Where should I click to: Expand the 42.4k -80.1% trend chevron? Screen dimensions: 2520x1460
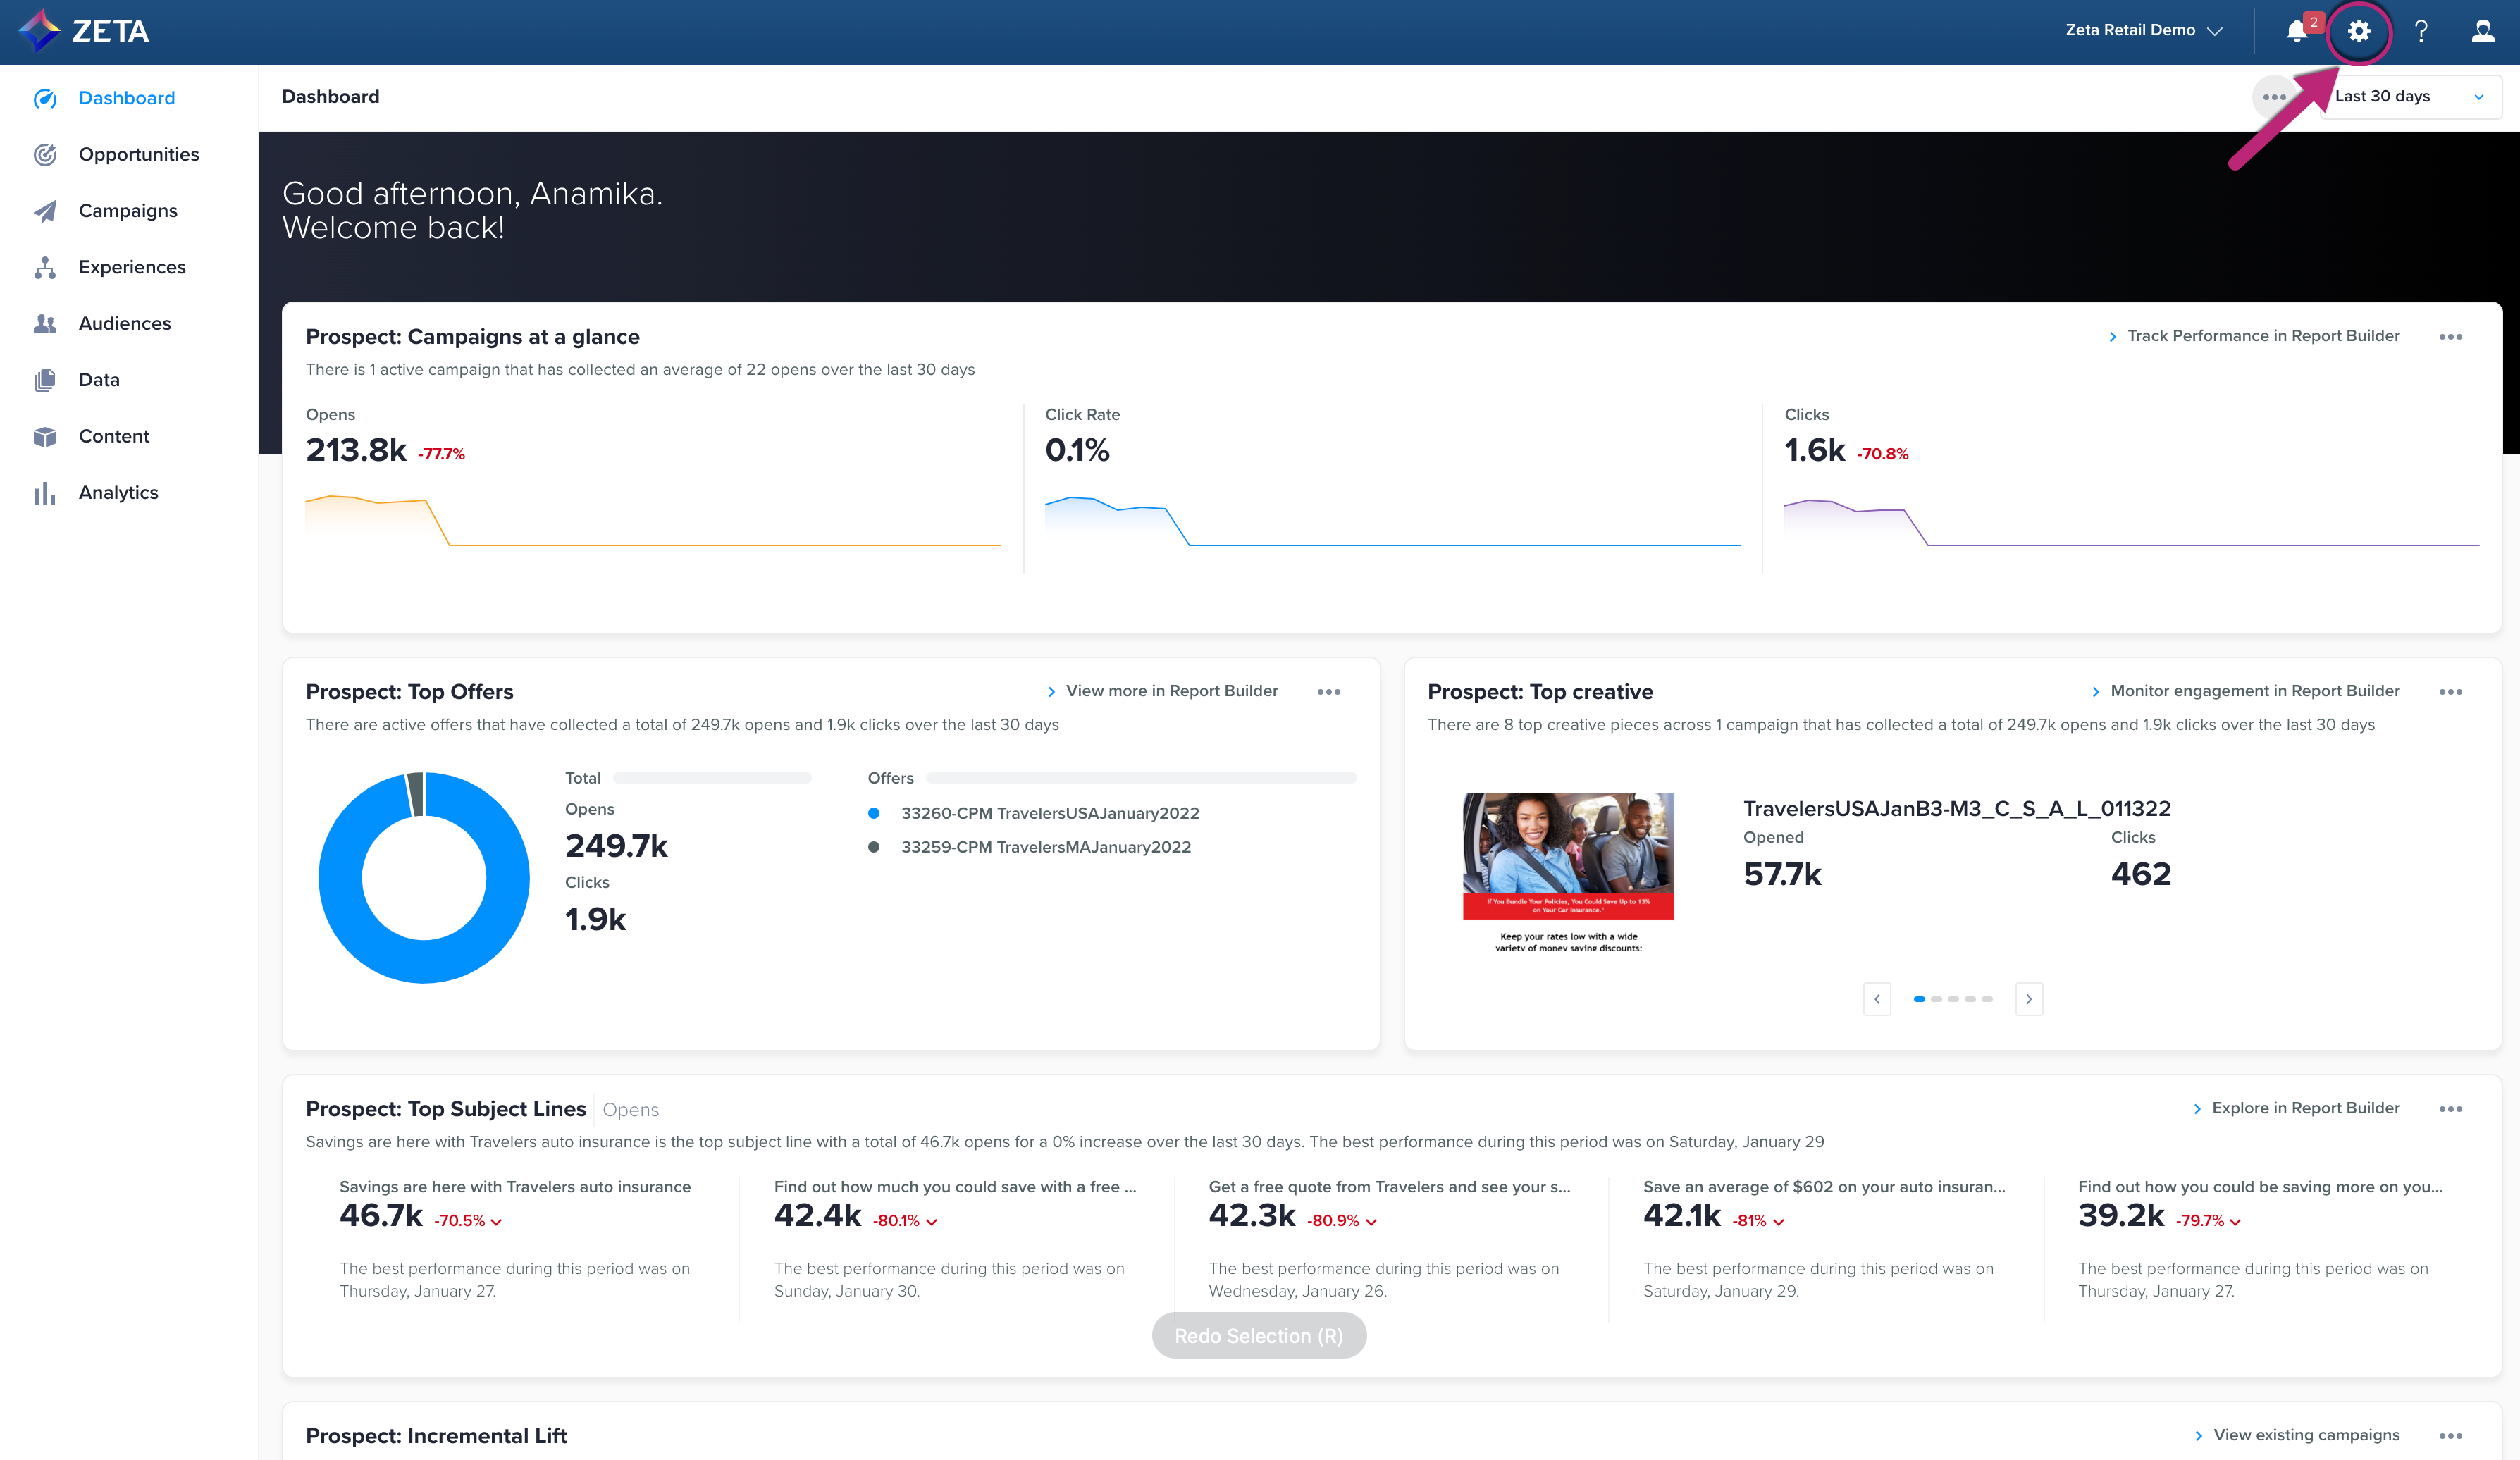932,1222
